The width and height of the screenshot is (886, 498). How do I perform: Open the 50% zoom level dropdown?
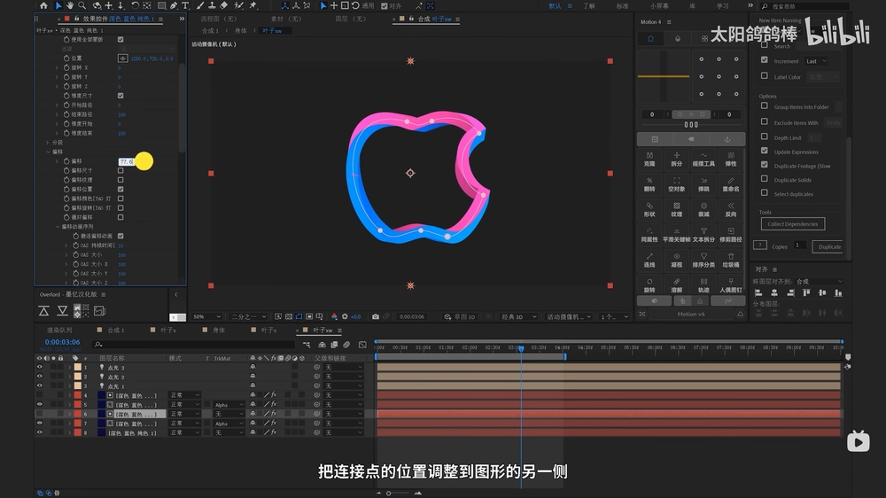coord(206,316)
